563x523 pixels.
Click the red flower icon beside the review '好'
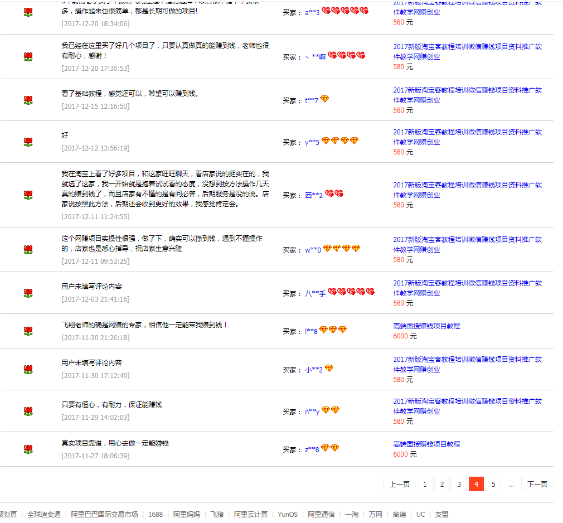pos(28,142)
